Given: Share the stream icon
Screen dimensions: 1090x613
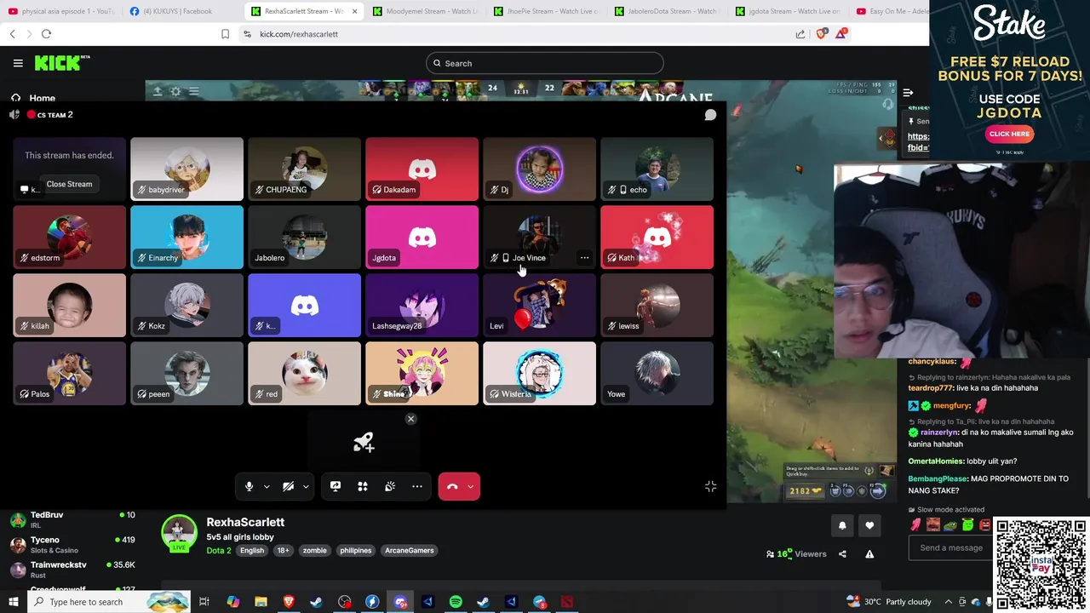Looking at the screenshot, I should [x=842, y=554].
